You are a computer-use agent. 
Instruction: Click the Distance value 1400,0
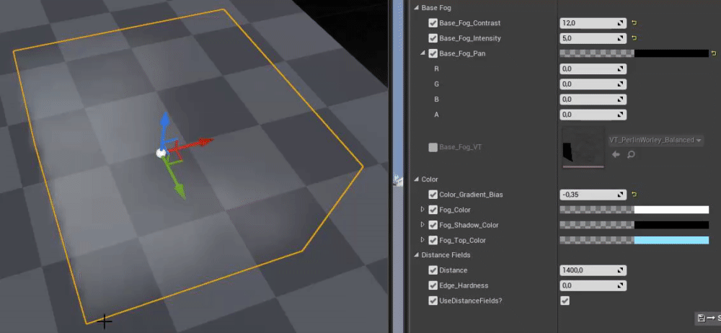tap(572, 270)
